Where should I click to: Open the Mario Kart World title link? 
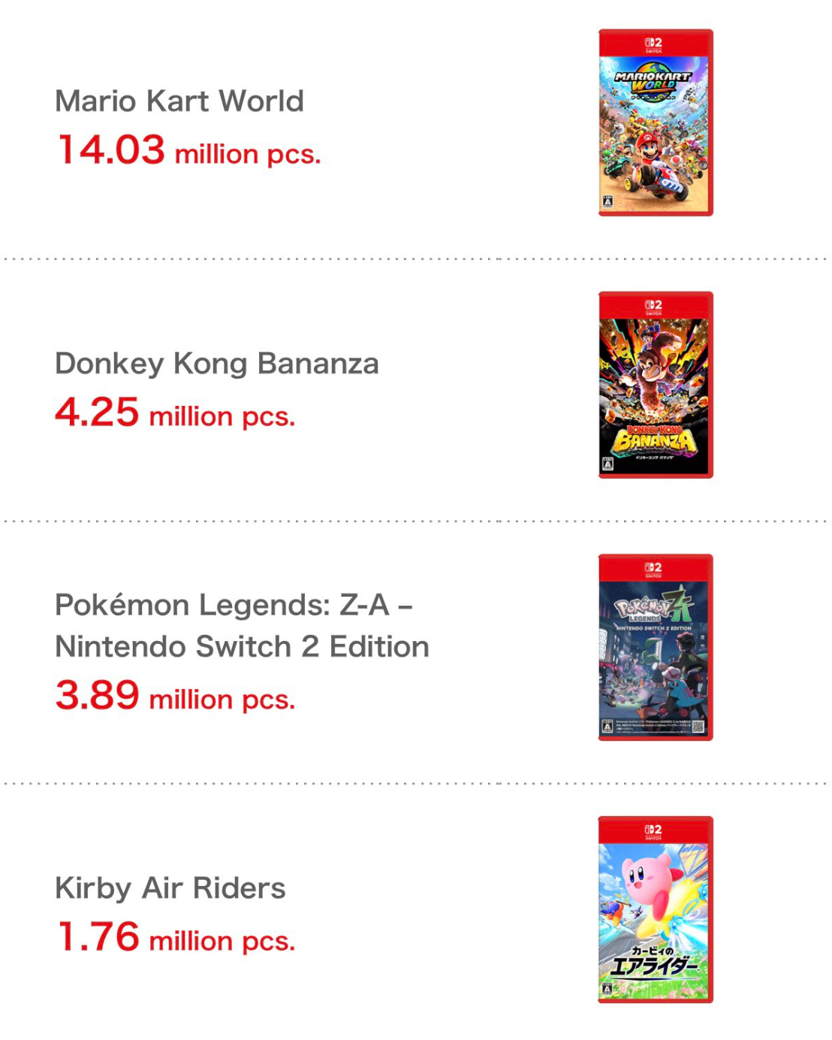(x=179, y=101)
